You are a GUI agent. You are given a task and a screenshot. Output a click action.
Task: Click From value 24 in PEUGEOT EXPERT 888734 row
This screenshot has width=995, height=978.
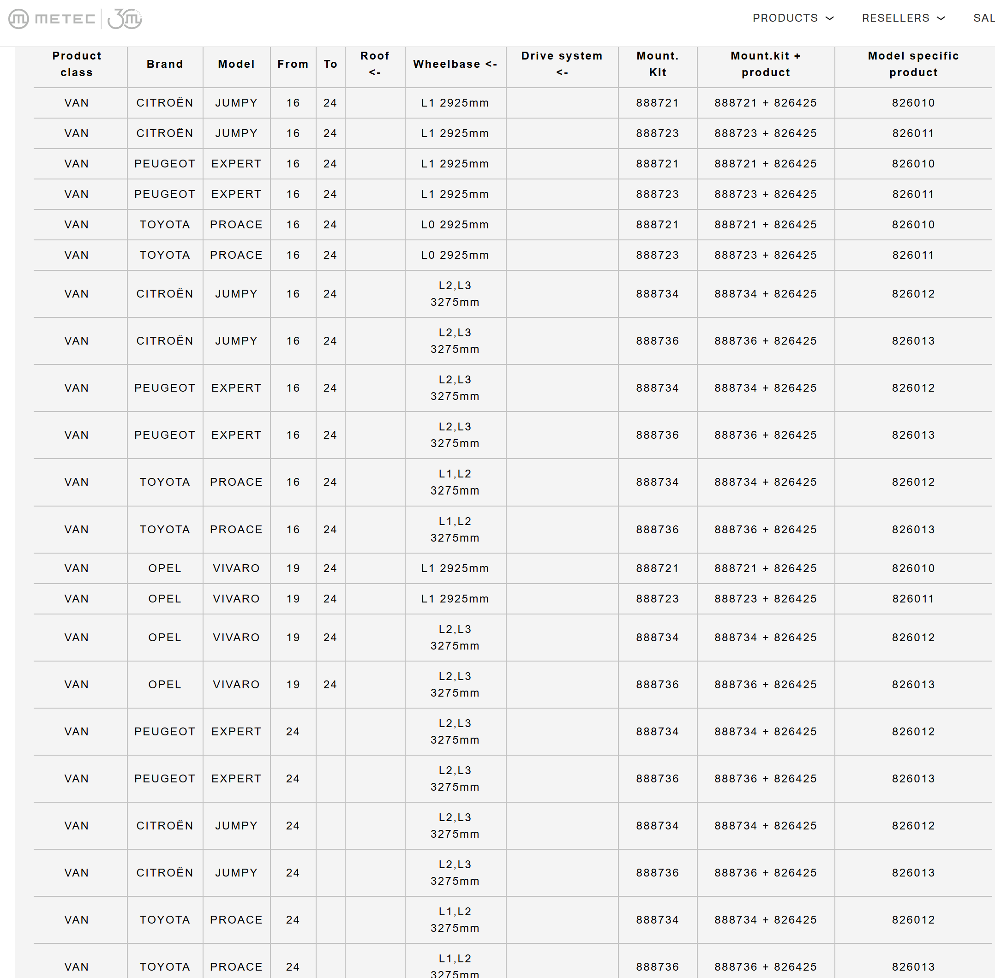(293, 732)
